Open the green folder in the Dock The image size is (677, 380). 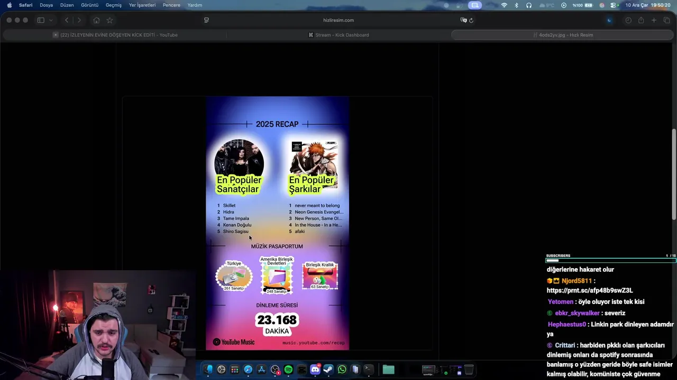click(x=389, y=369)
